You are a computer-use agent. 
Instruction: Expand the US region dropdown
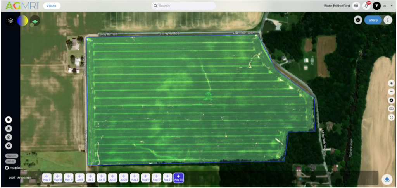[385, 6]
